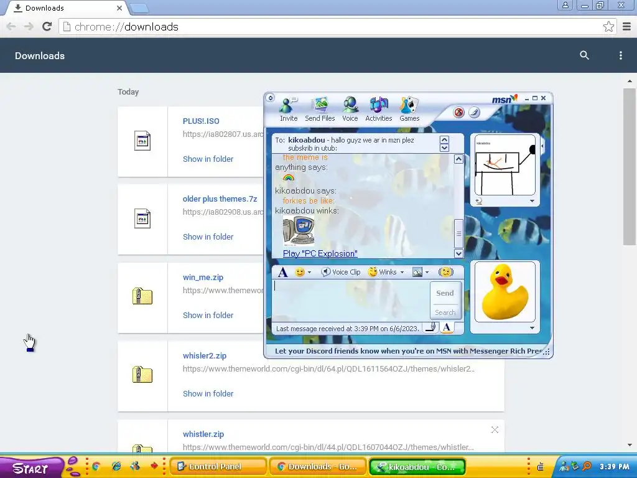The image size is (637, 478).
Task: Open the Play "PC Explosion" wink link
Action: (x=320, y=253)
